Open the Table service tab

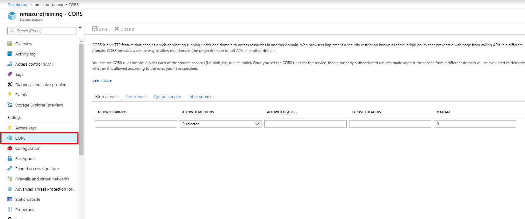tap(200, 97)
